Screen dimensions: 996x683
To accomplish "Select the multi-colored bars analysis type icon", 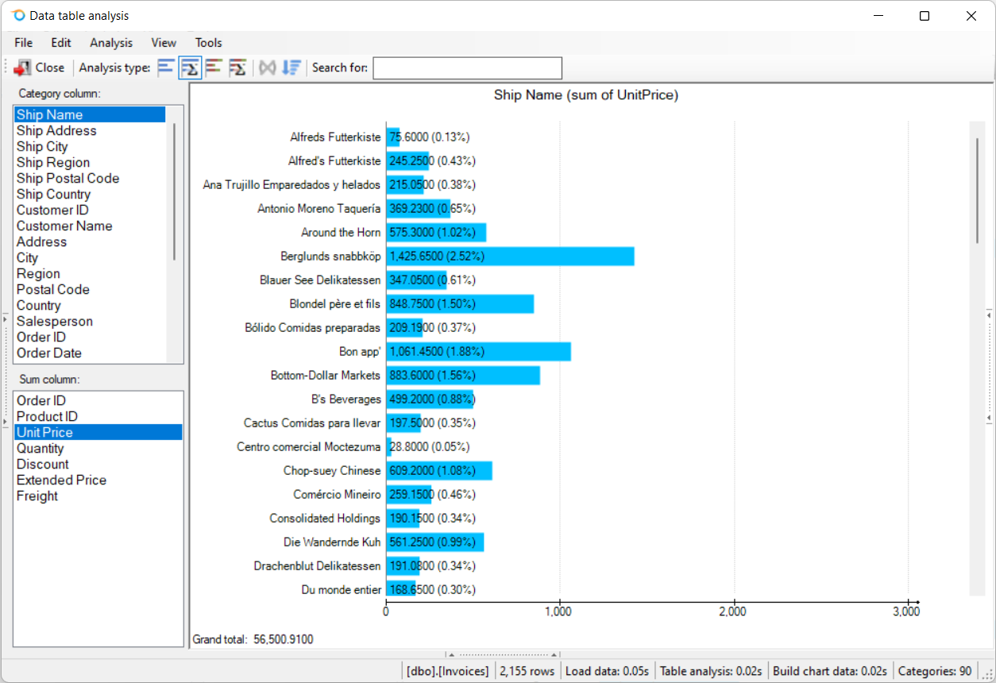I will pyautogui.click(x=213, y=68).
